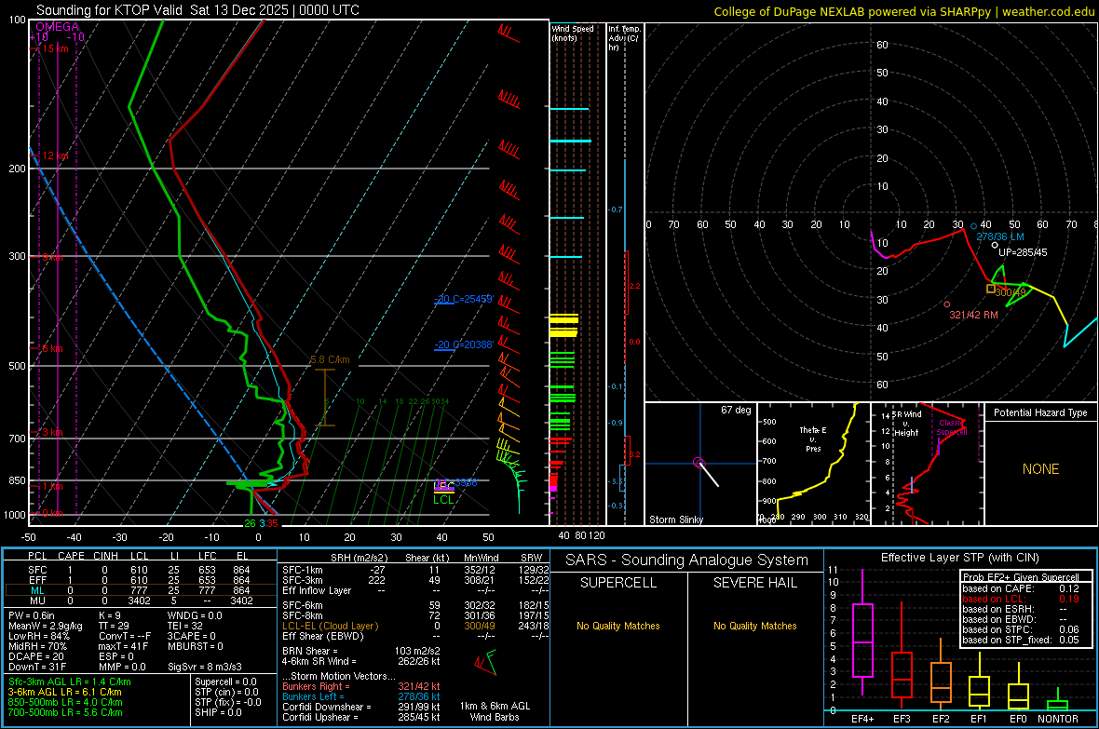
Task: Click the Corfidi Downshear = 291/99 kt line
Action: [x=361, y=707]
